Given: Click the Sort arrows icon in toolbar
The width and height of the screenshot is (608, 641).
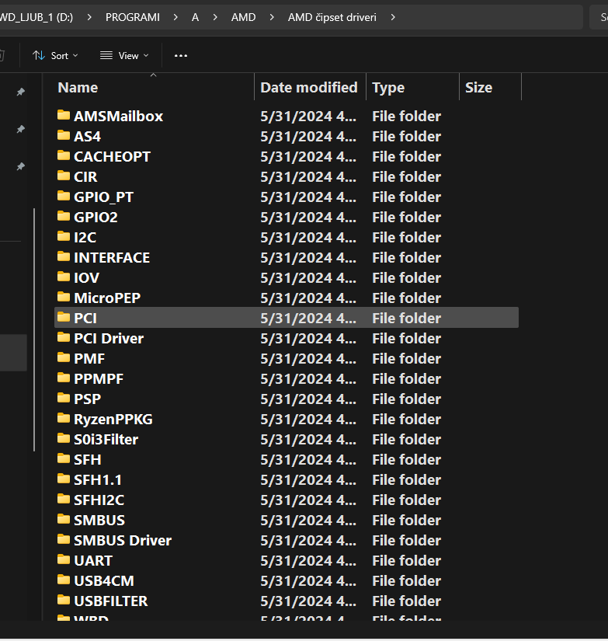Looking at the screenshot, I should [x=39, y=55].
